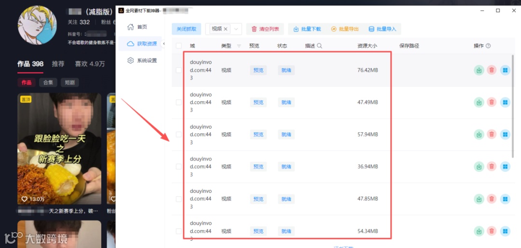Click the 批量导出 button
Viewport: 521px width, 248px height.
[x=345, y=29]
